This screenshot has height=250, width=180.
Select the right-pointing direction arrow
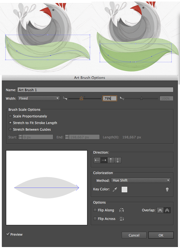pyautogui.click(x=104, y=160)
